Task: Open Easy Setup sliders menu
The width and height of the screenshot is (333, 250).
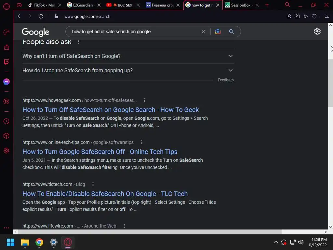Action: 327,16
